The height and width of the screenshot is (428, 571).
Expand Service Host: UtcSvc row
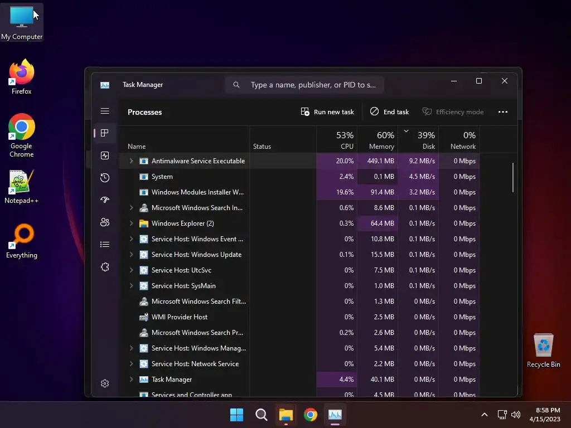pyautogui.click(x=132, y=270)
